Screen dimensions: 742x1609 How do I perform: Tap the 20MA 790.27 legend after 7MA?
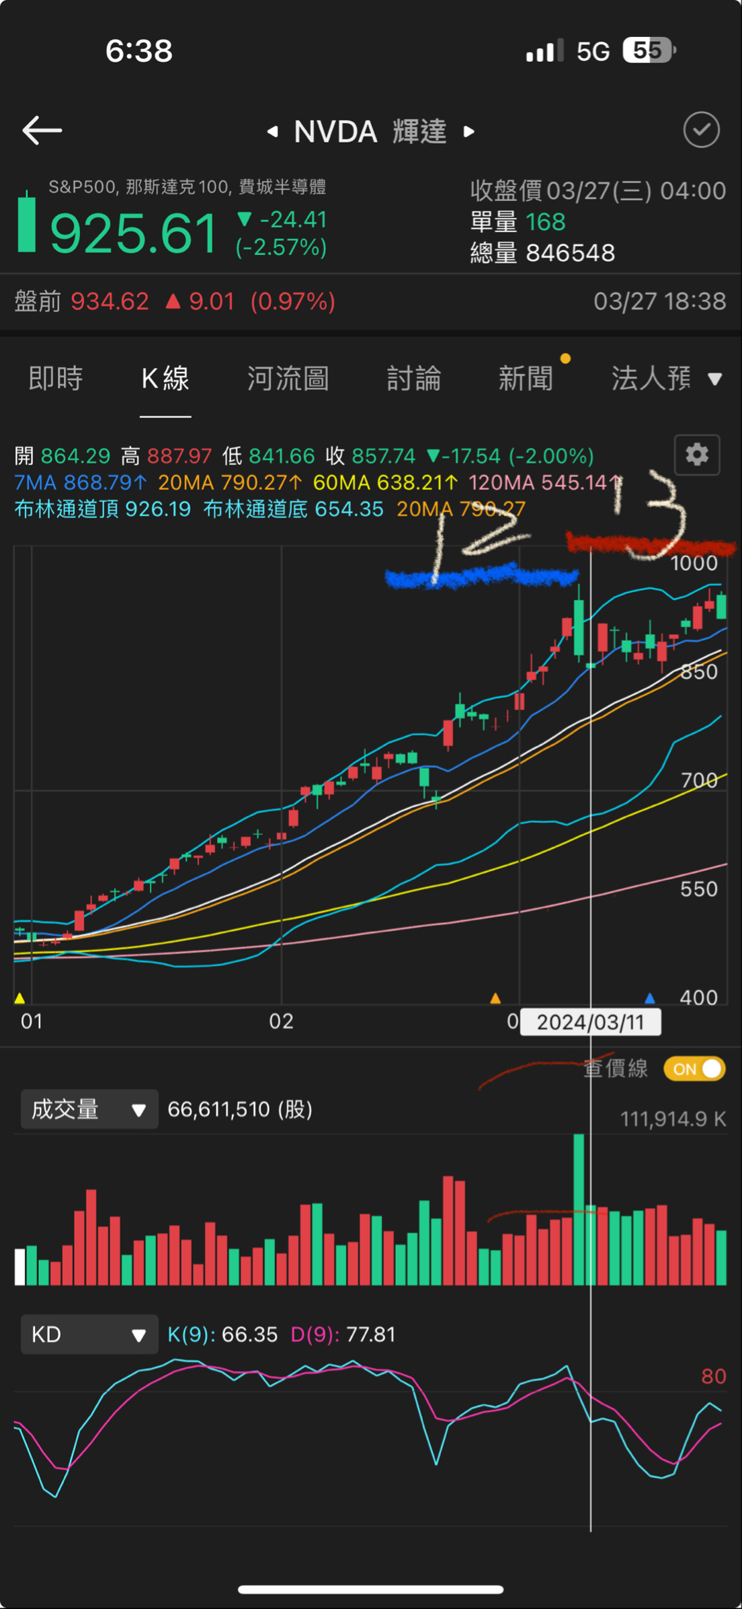point(230,482)
